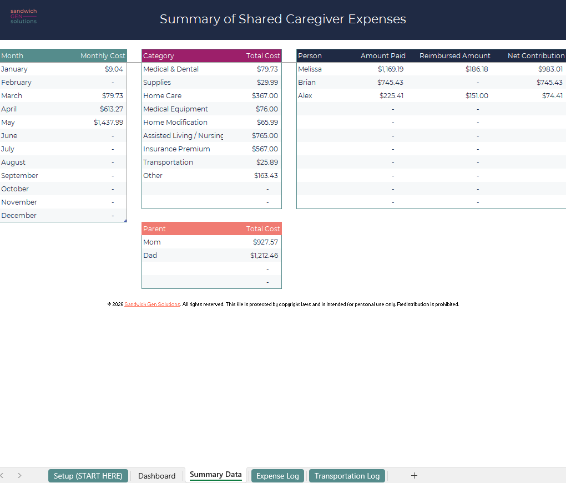
Task: Click the previous sheet navigation arrow
Action: coord(2,476)
